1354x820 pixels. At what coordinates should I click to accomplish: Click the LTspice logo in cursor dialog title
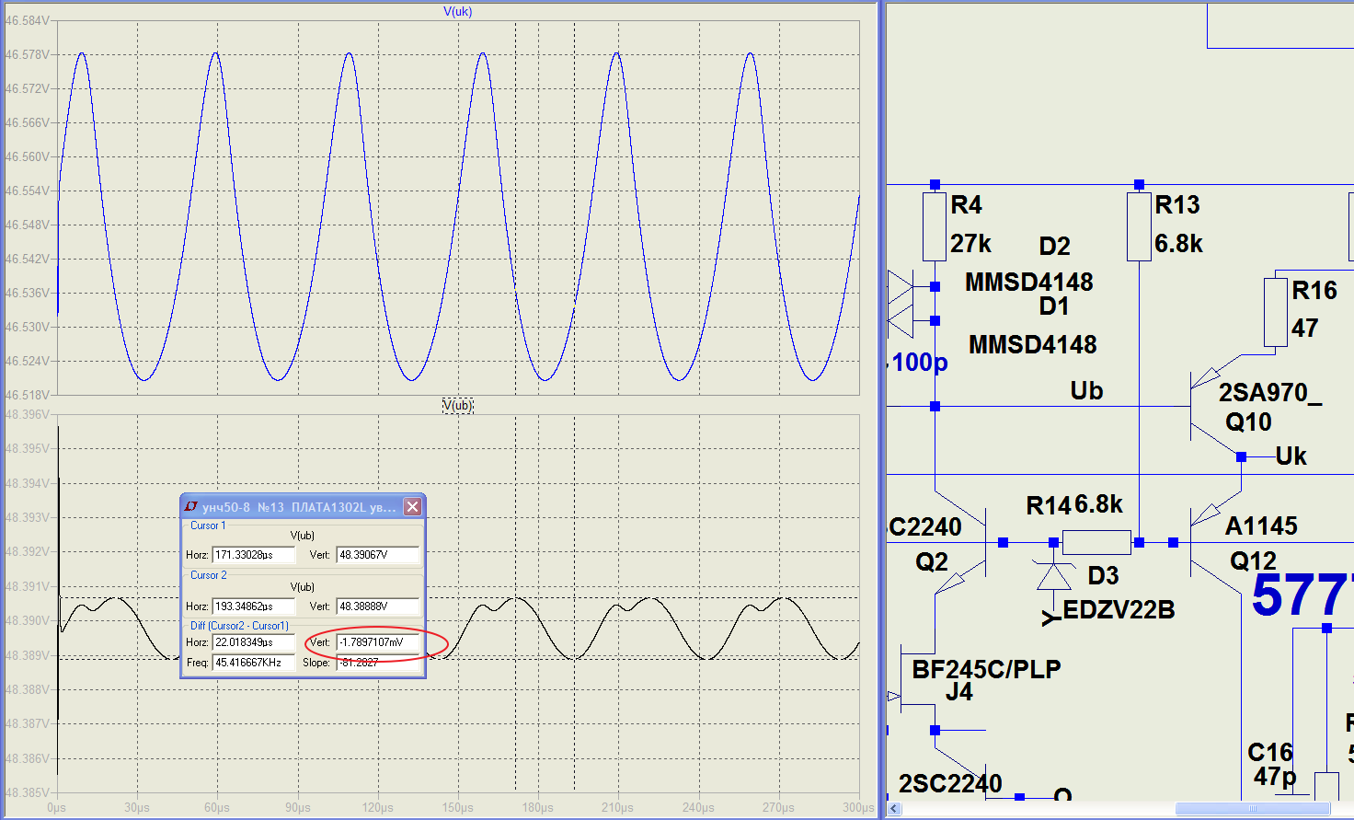pyautogui.click(x=190, y=507)
